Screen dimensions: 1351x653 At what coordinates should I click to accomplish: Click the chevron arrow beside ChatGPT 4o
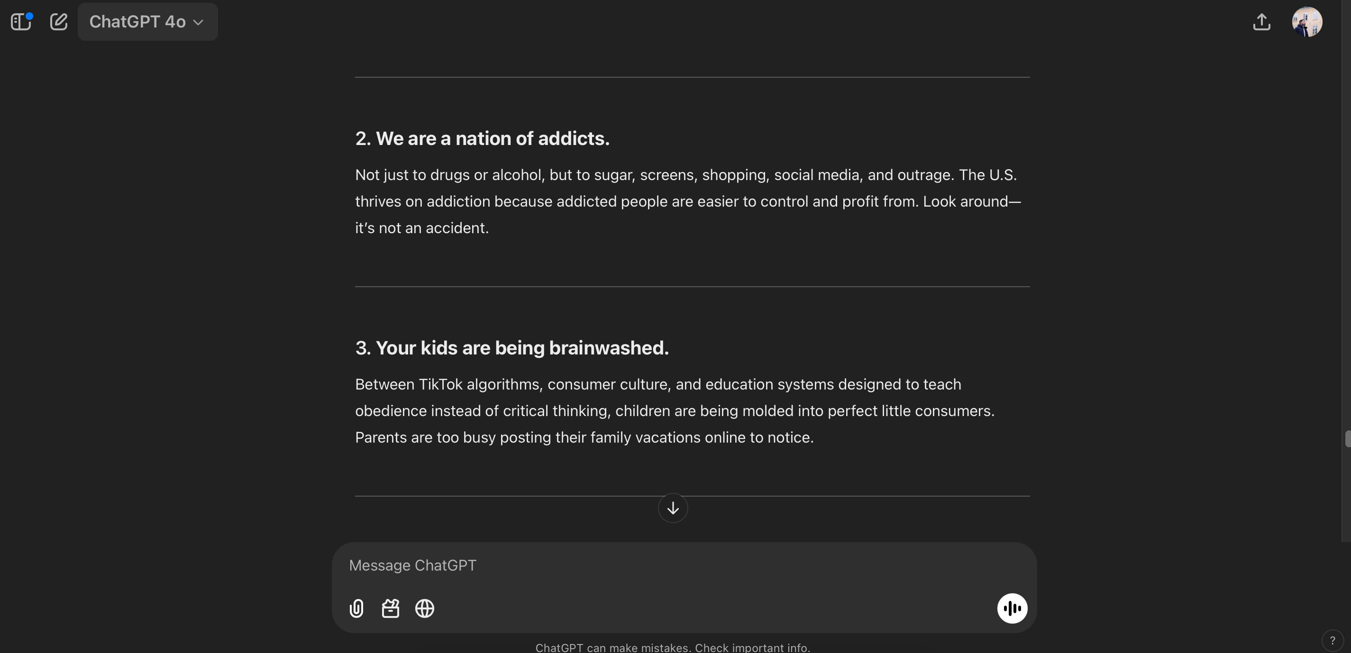point(198,23)
